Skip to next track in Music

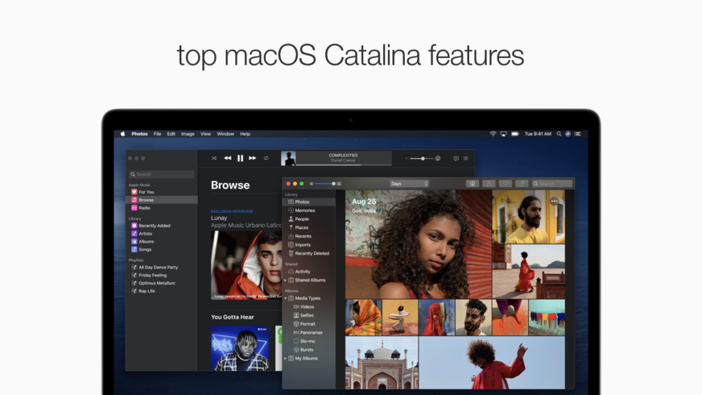coord(252,158)
